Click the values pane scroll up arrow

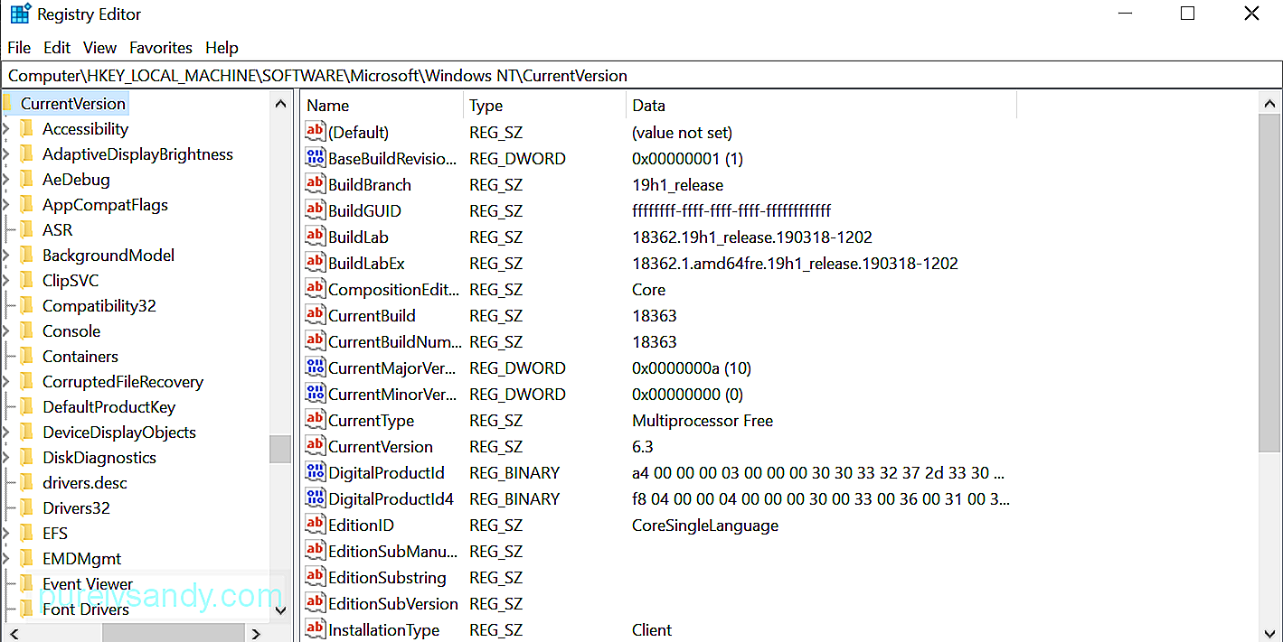pos(1269,104)
